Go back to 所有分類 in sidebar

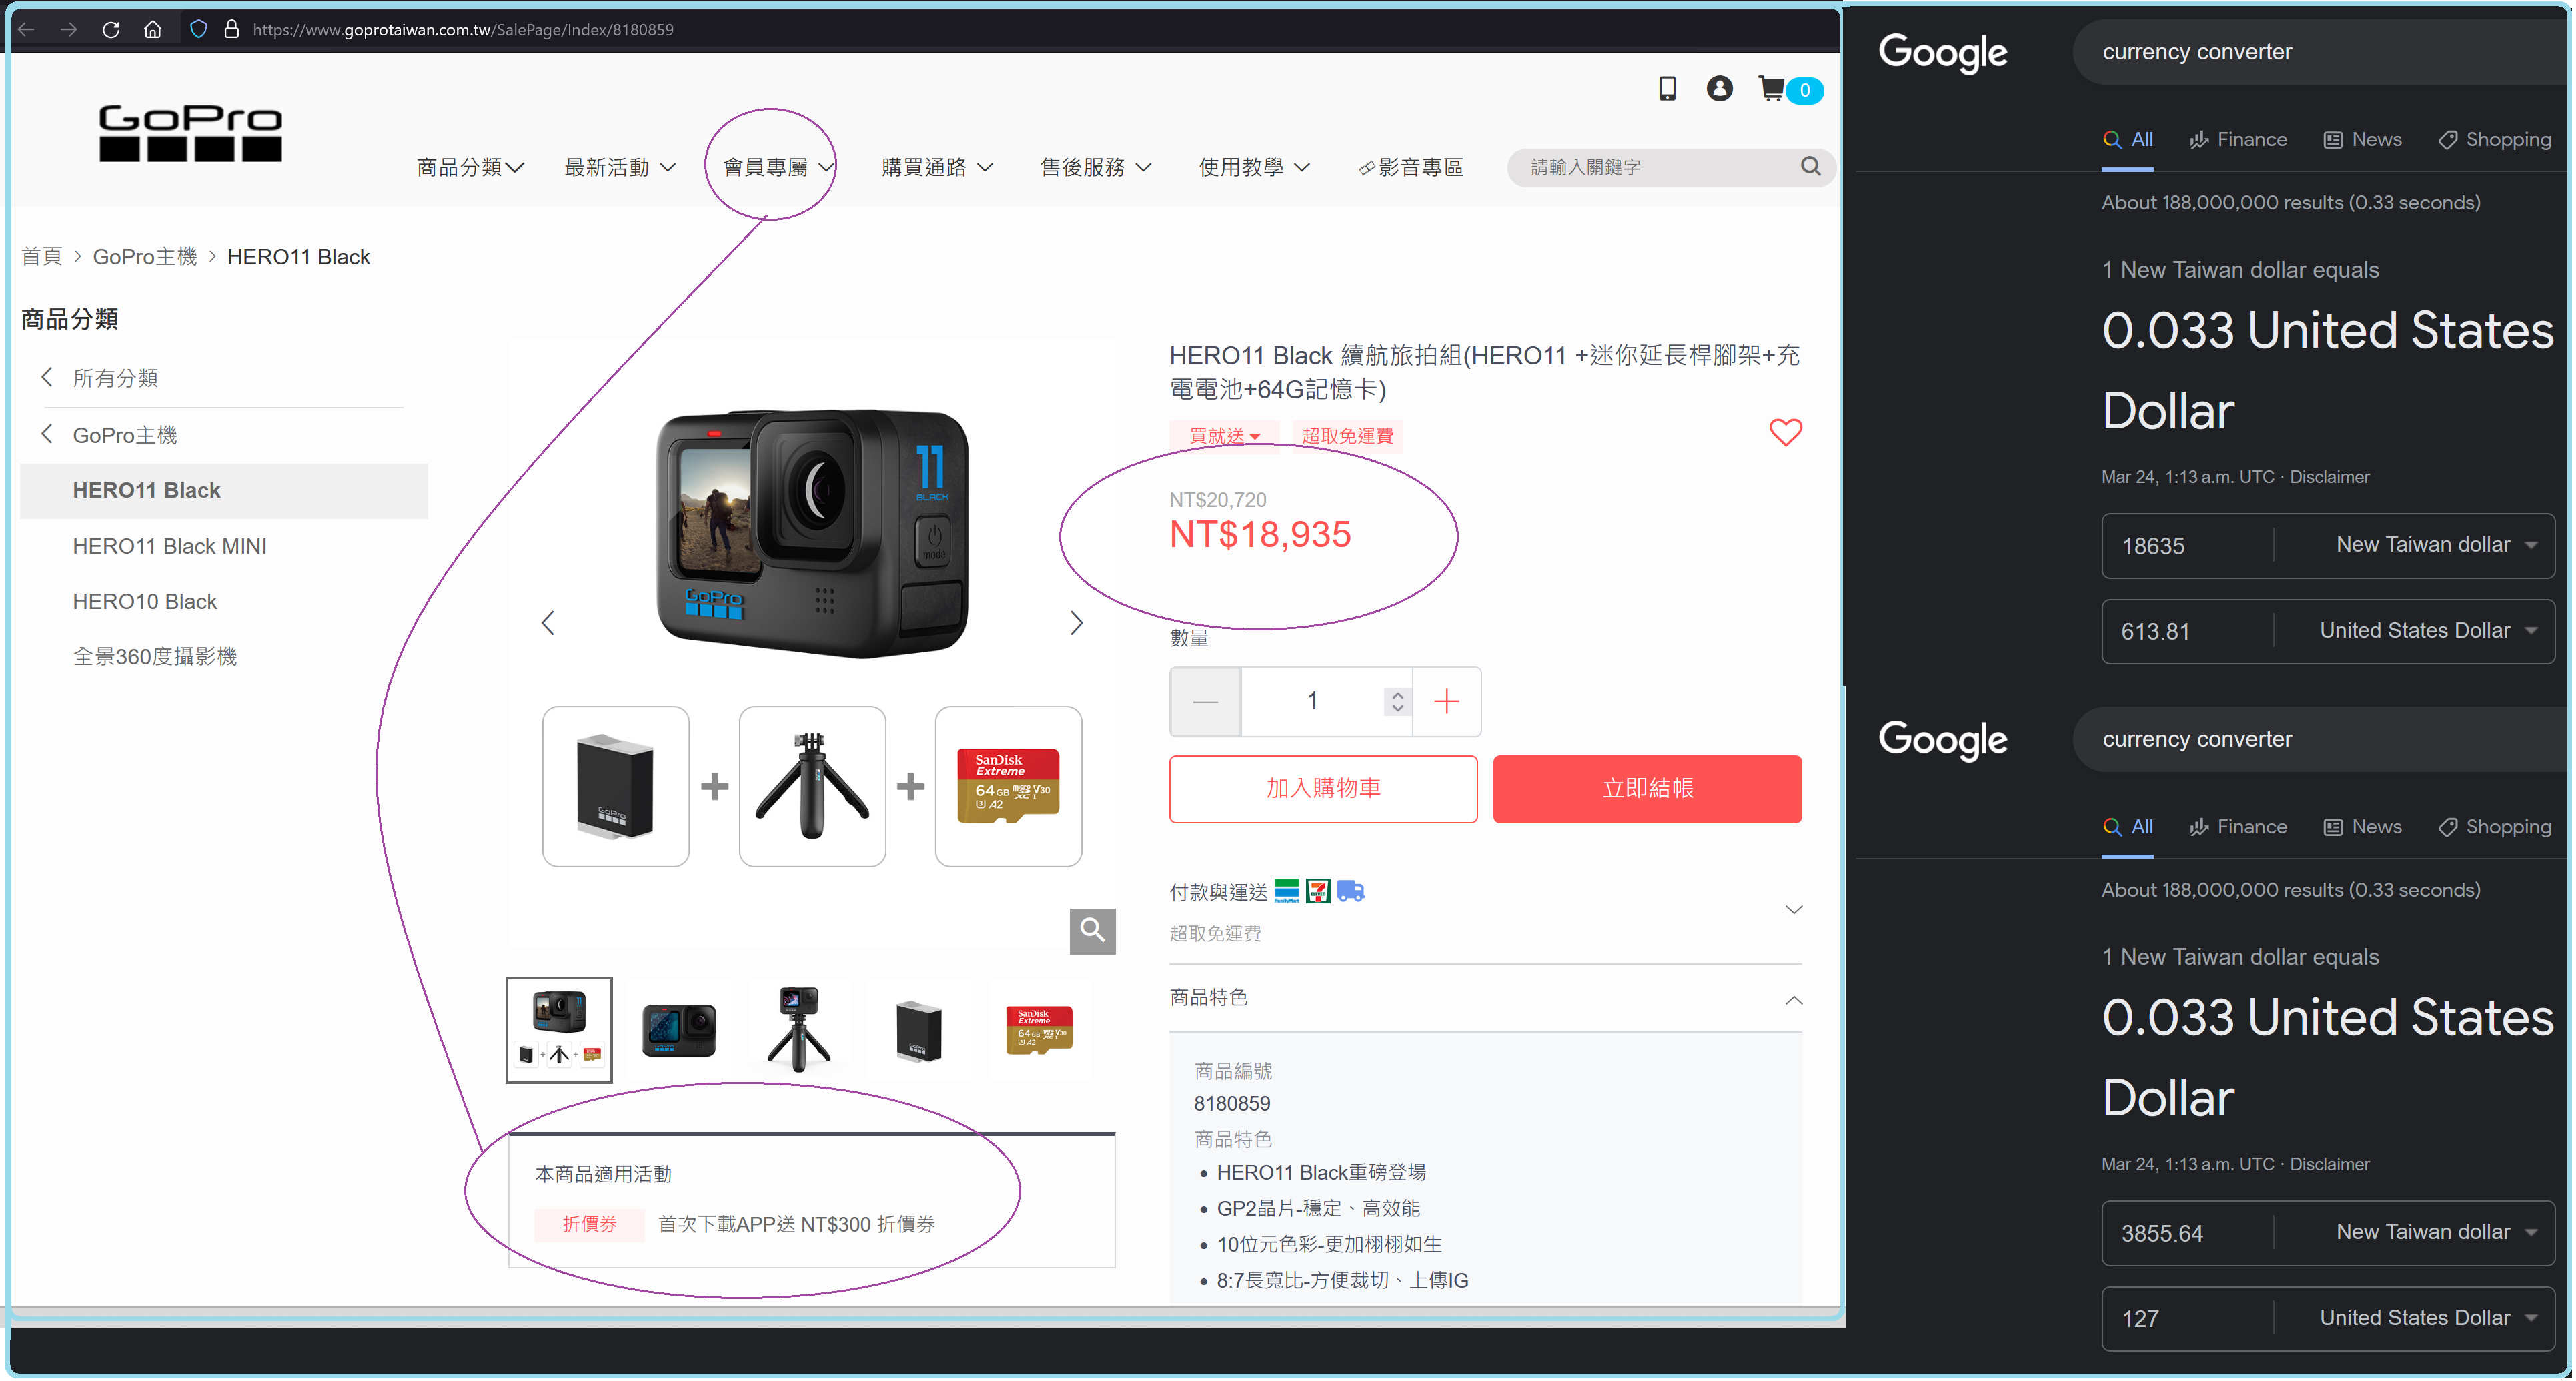click(x=115, y=378)
